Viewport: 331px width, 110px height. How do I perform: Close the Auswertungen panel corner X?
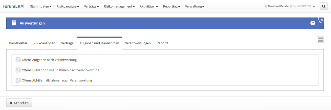click(322, 20)
